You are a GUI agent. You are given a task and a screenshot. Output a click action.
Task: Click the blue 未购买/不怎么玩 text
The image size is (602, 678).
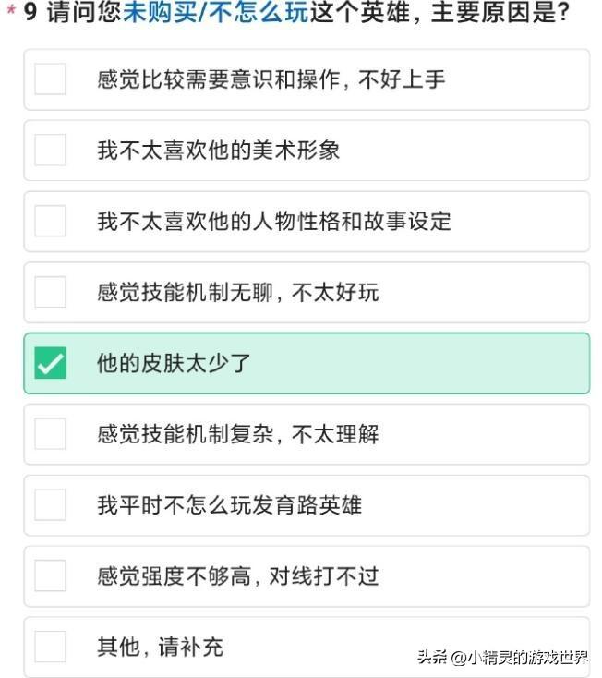click(x=216, y=12)
